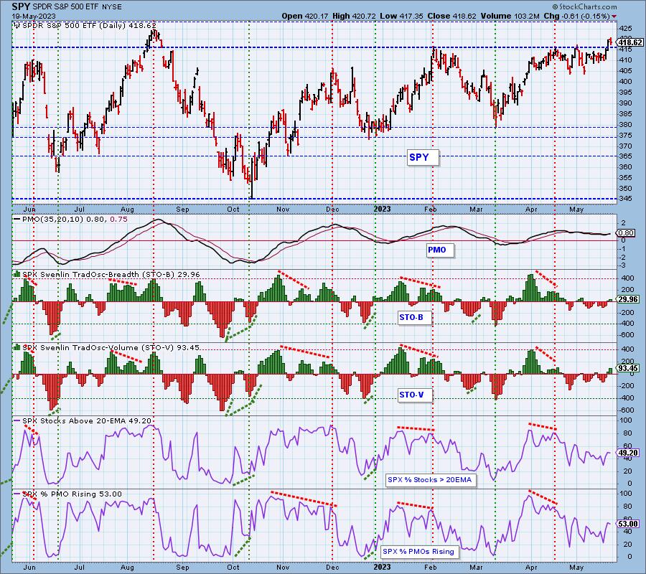Click the PMO(35,20,10) 0.80, 0.75 legend
Screen dimensions: 646x574
[x=75, y=220]
